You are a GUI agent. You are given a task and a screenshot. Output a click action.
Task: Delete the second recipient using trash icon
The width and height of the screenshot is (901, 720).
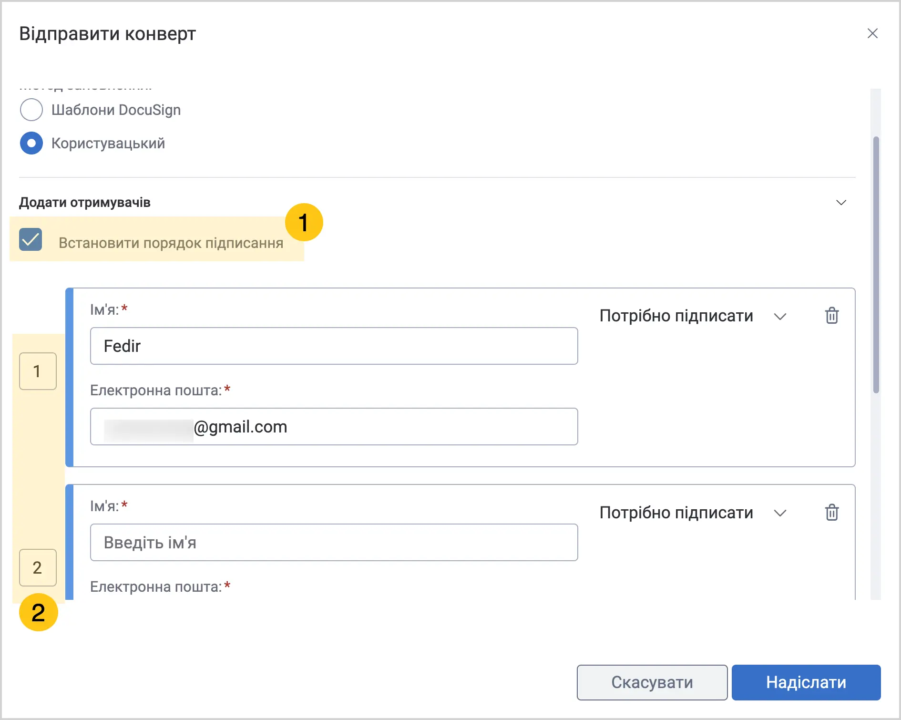[x=832, y=513]
